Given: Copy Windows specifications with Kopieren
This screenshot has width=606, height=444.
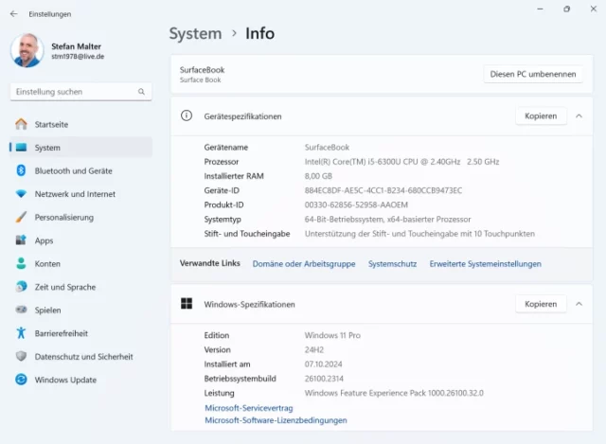Looking at the screenshot, I should (x=541, y=304).
